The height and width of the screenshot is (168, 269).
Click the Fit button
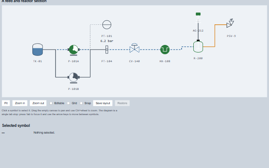[6, 103]
